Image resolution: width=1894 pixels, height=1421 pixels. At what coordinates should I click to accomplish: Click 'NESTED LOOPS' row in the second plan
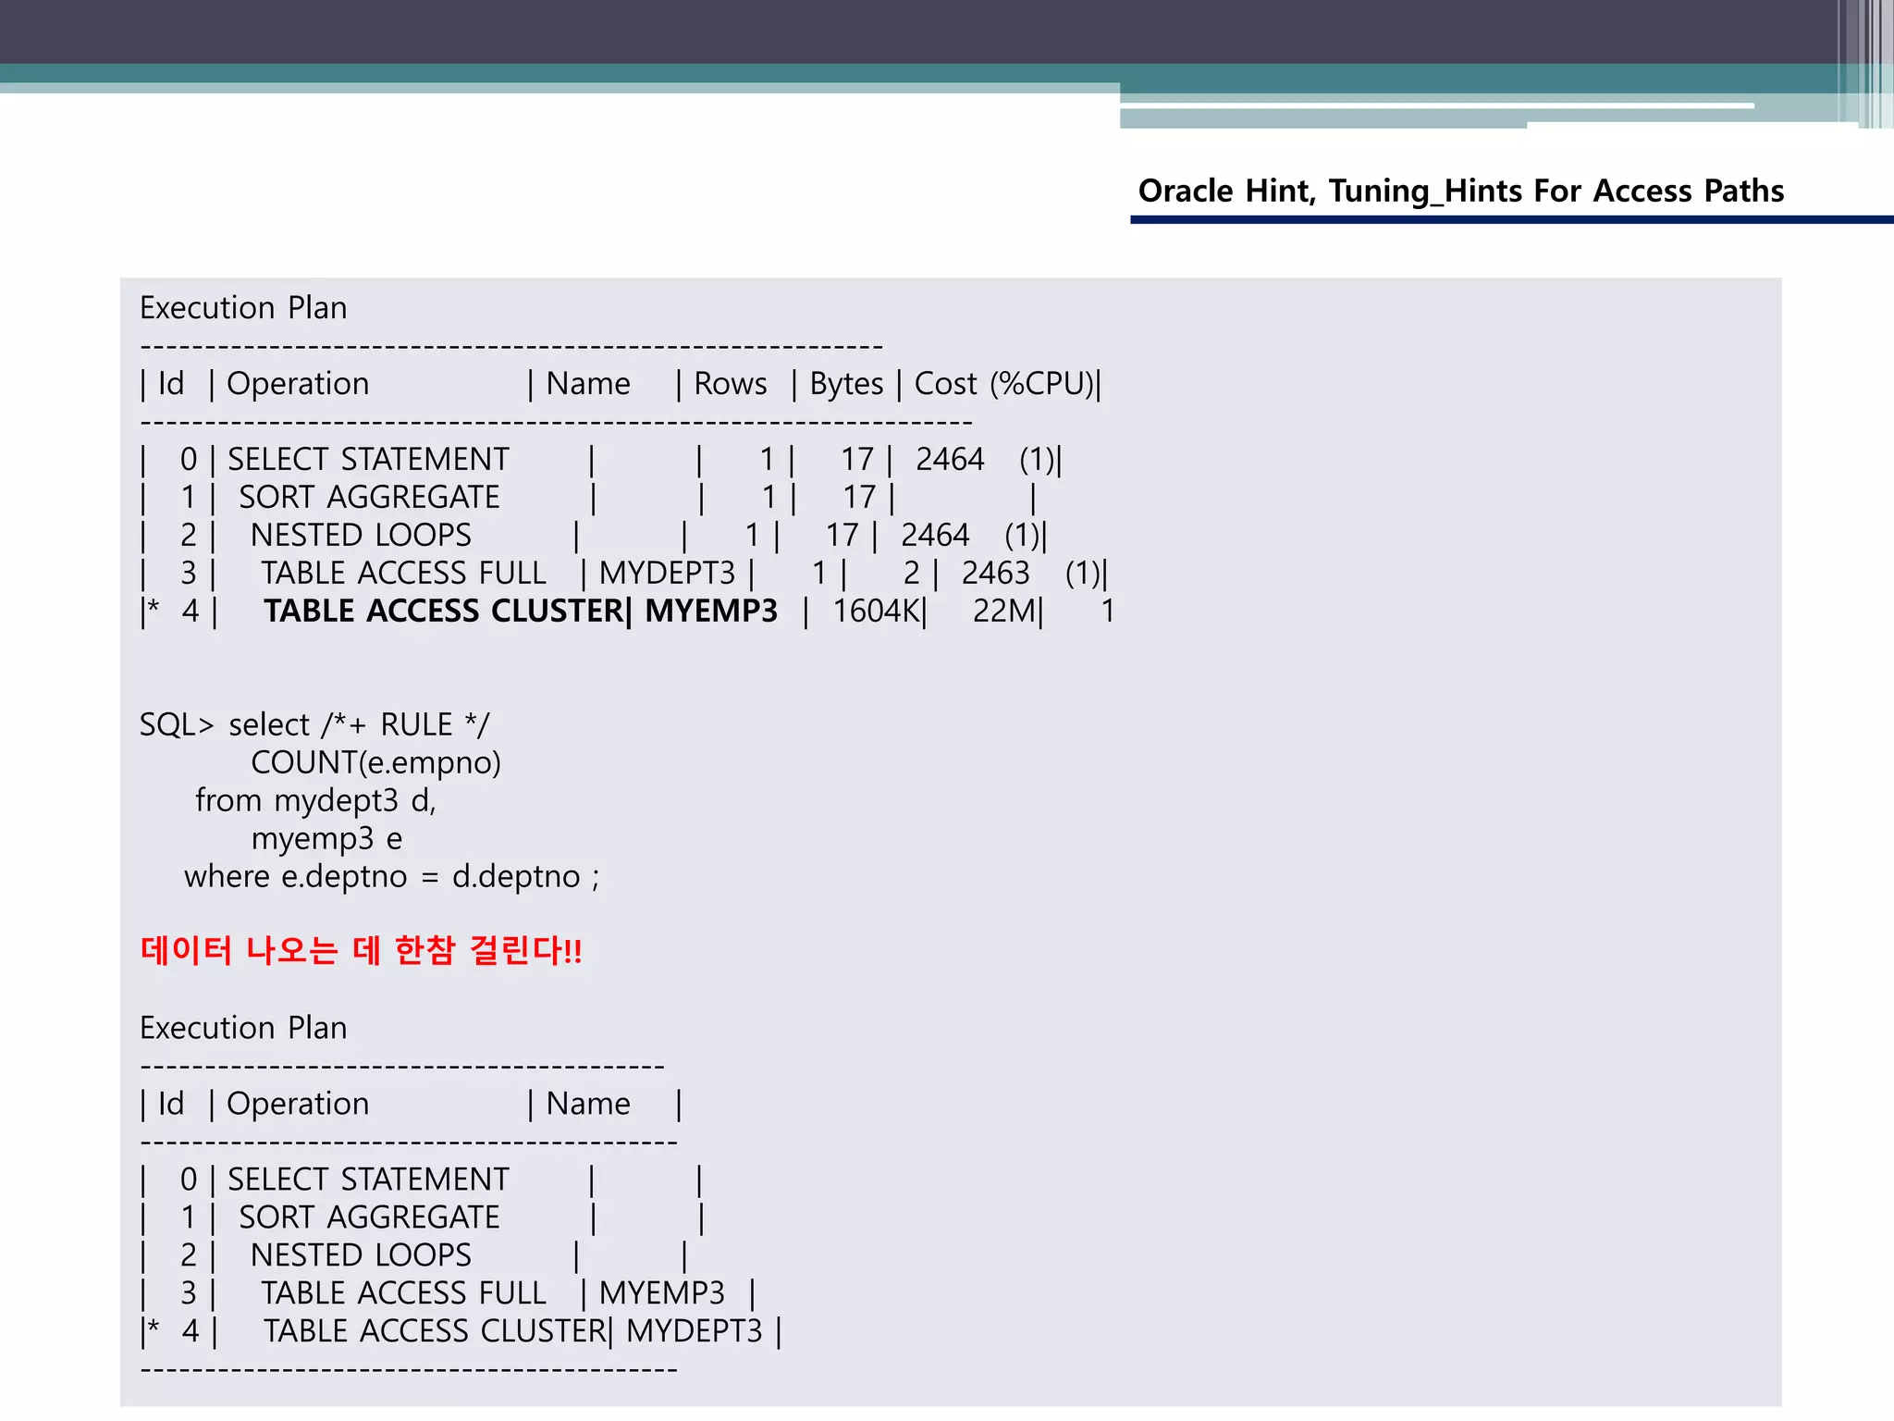coord(361,1255)
